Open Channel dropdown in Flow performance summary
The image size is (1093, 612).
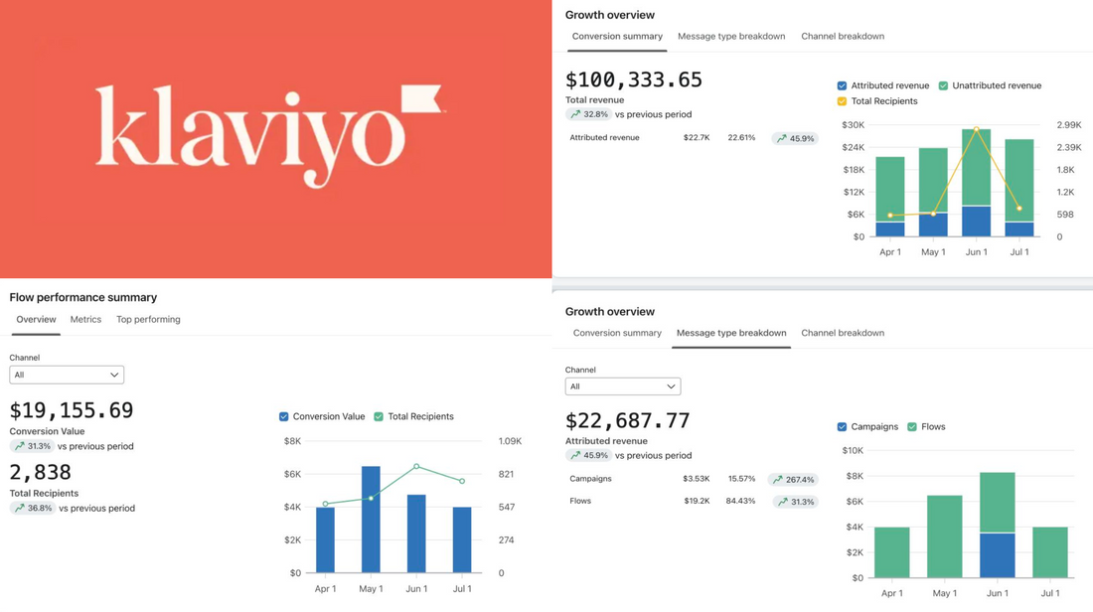tap(67, 375)
